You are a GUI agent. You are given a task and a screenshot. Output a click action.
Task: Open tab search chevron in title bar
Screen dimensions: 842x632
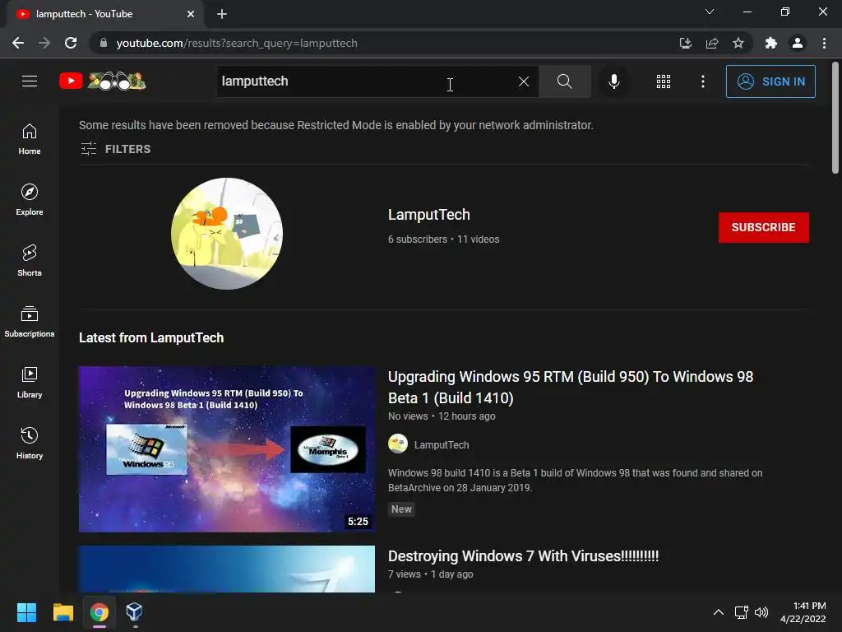tap(710, 12)
